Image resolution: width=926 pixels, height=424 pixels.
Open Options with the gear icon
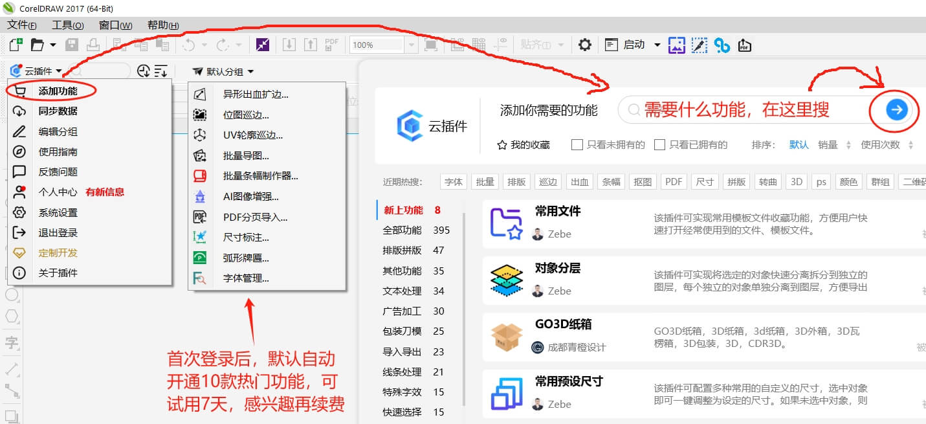pyautogui.click(x=585, y=45)
